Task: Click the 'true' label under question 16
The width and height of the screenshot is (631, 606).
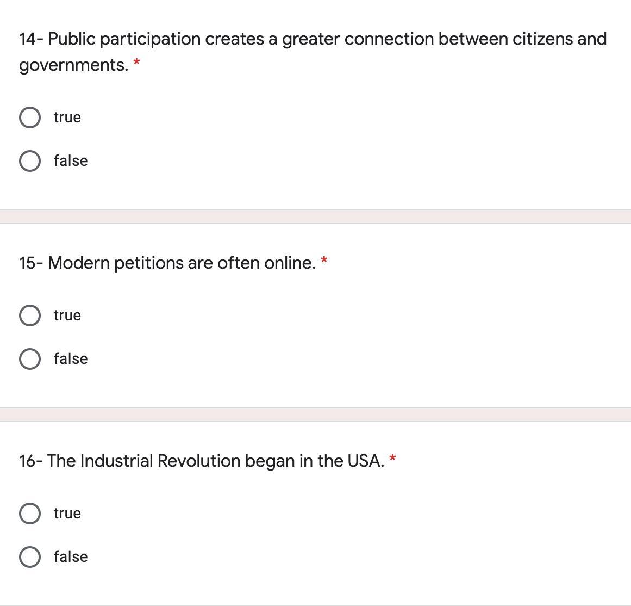Action: (x=67, y=514)
